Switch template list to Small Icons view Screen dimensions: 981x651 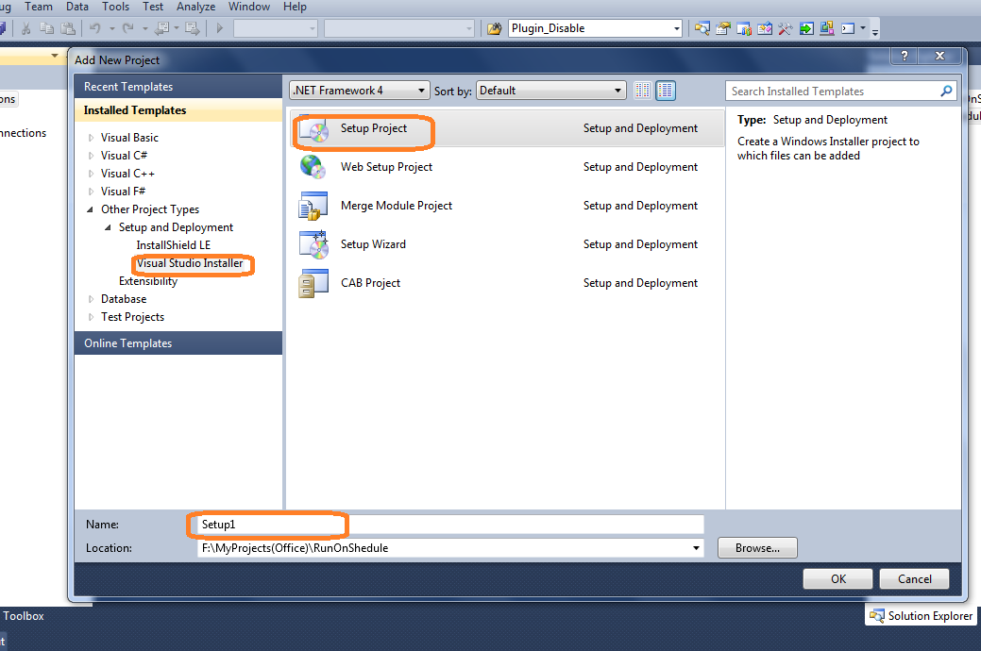coord(643,91)
